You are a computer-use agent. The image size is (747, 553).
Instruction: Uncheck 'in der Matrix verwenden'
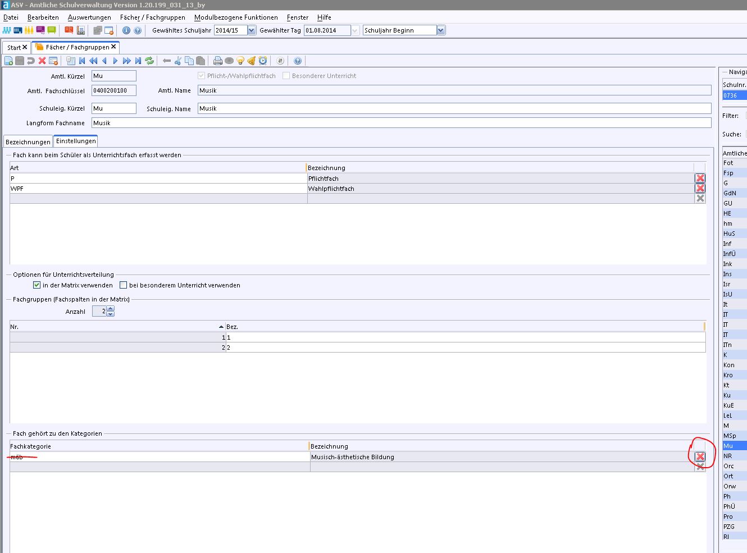37,285
